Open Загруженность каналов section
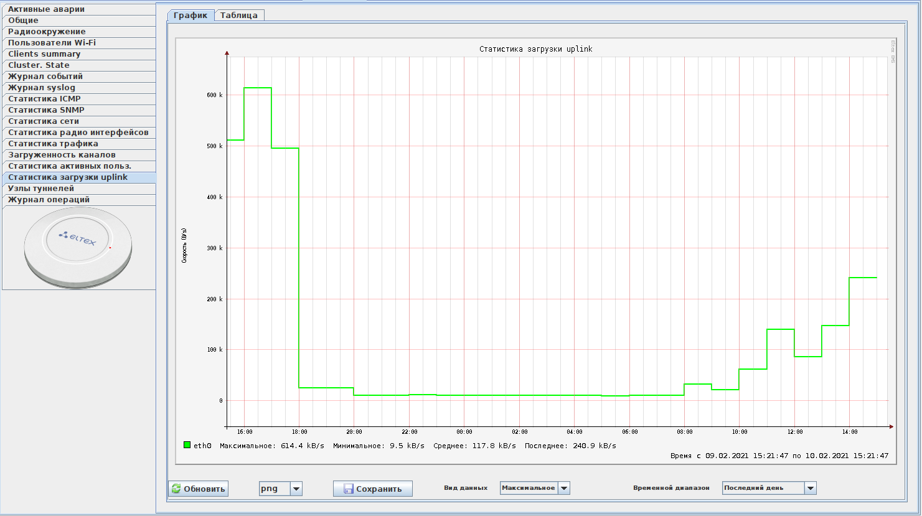This screenshot has width=922, height=516. [79, 155]
